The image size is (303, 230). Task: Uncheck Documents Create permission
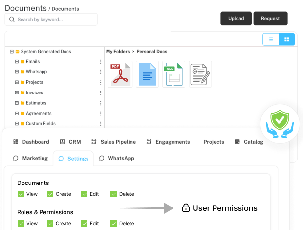coord(50,194)
